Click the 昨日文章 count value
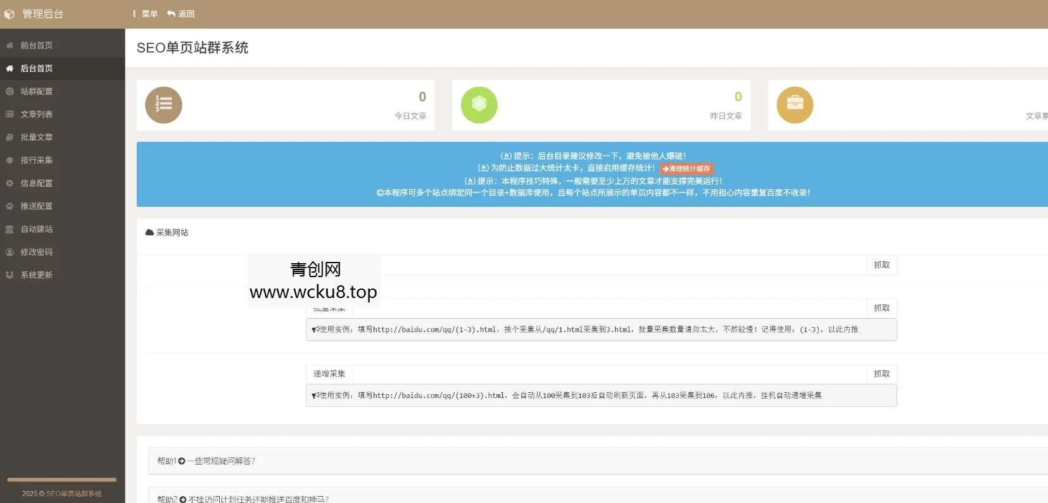Image resolution: width=1048 pixels, height=503 pixels. tap(738, 97)
